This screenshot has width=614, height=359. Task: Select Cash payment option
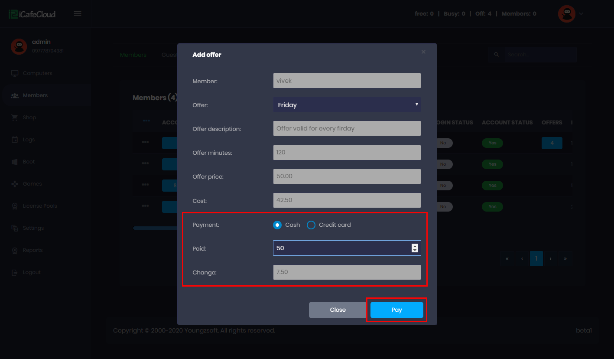(x=277, y=225)
